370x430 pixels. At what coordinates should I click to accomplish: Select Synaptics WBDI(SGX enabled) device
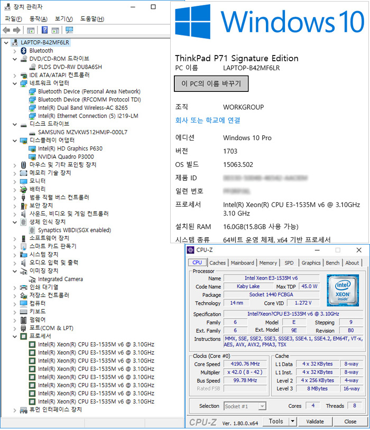[x=75, y=230]
